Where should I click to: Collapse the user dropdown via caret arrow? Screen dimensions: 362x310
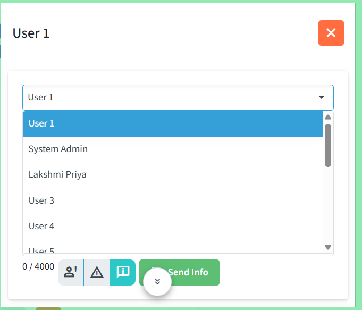(x=322, y=97)
